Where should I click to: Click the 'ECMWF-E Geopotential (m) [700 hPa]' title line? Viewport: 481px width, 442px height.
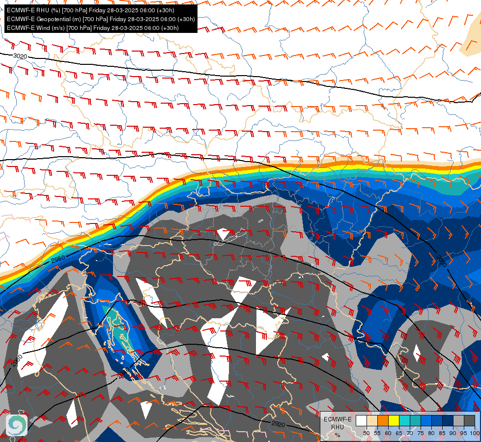coord(101,19)
